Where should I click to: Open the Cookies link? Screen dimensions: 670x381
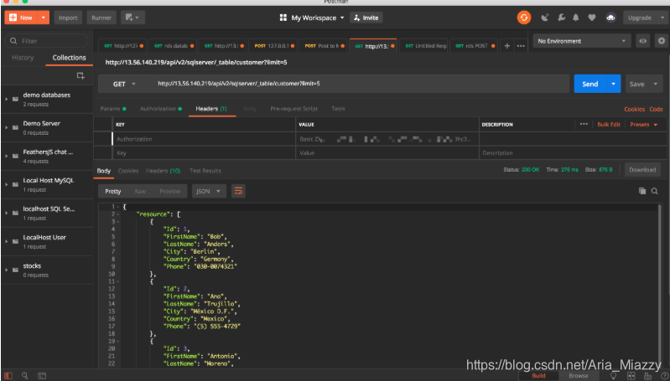click(634, 109)
